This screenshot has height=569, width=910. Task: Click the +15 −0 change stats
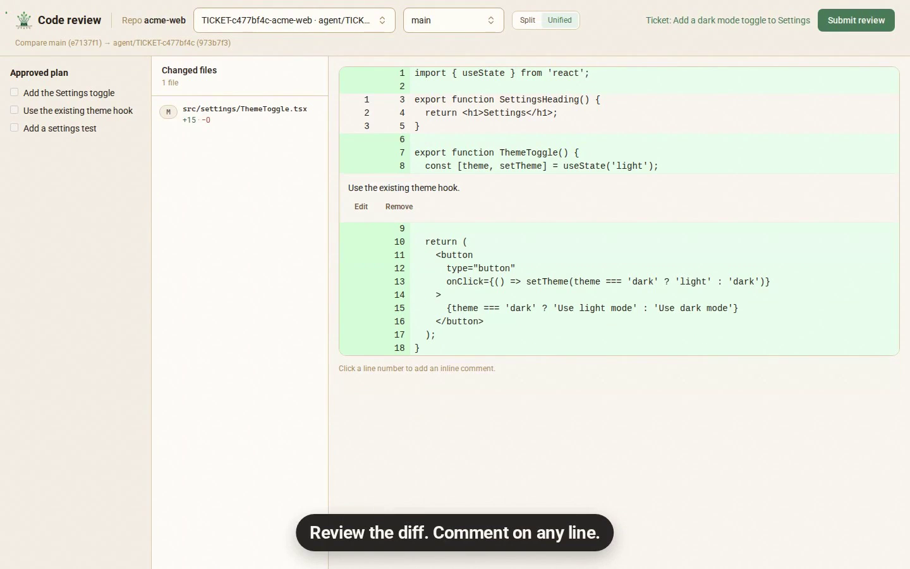pyautogui.click(x=197, y=120)
